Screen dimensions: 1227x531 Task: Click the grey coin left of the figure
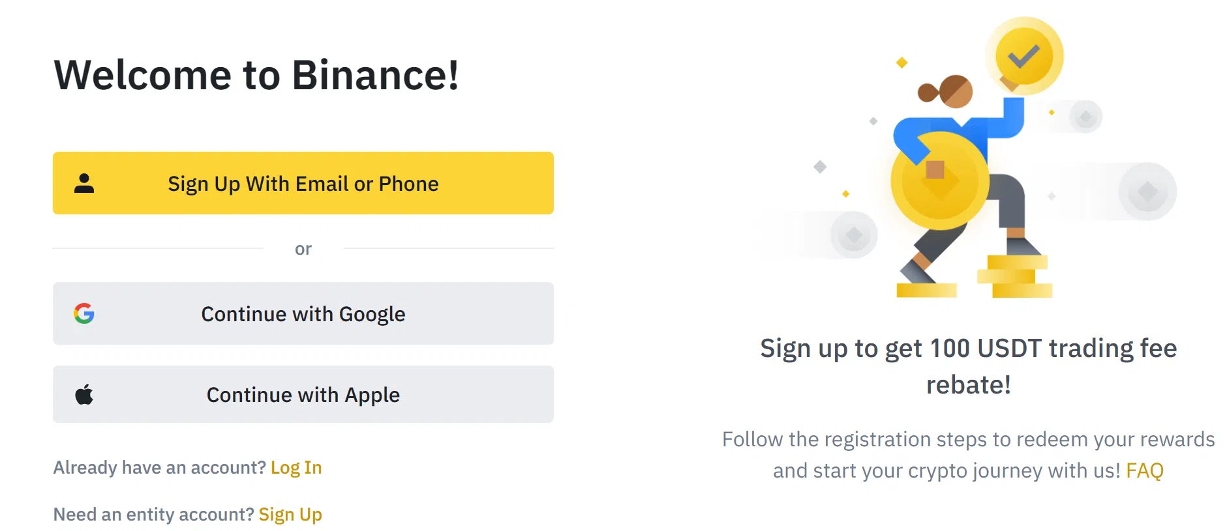coord(854,235)
